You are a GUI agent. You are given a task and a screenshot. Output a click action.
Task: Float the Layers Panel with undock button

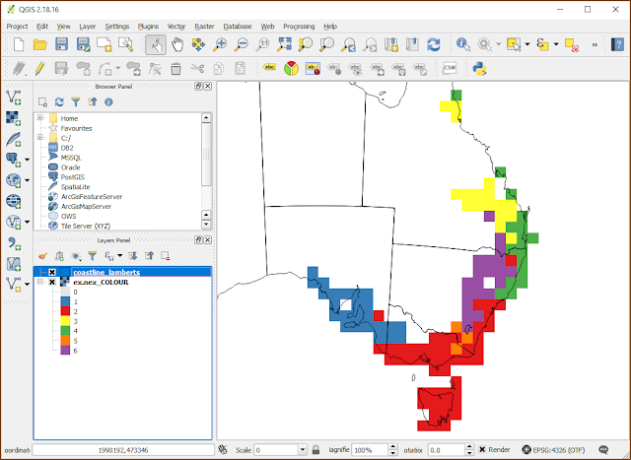pyautogui.click(x=198, y=239)
